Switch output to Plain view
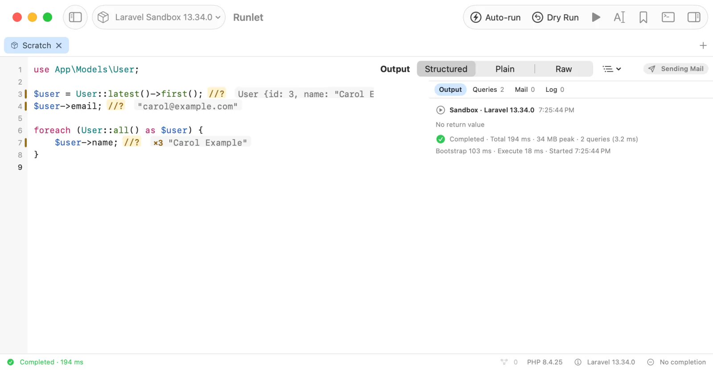The height and width of the screenshot is (370, 713). click(x=505, y=69)
